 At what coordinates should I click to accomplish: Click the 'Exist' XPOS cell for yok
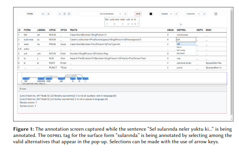point(63,53)
